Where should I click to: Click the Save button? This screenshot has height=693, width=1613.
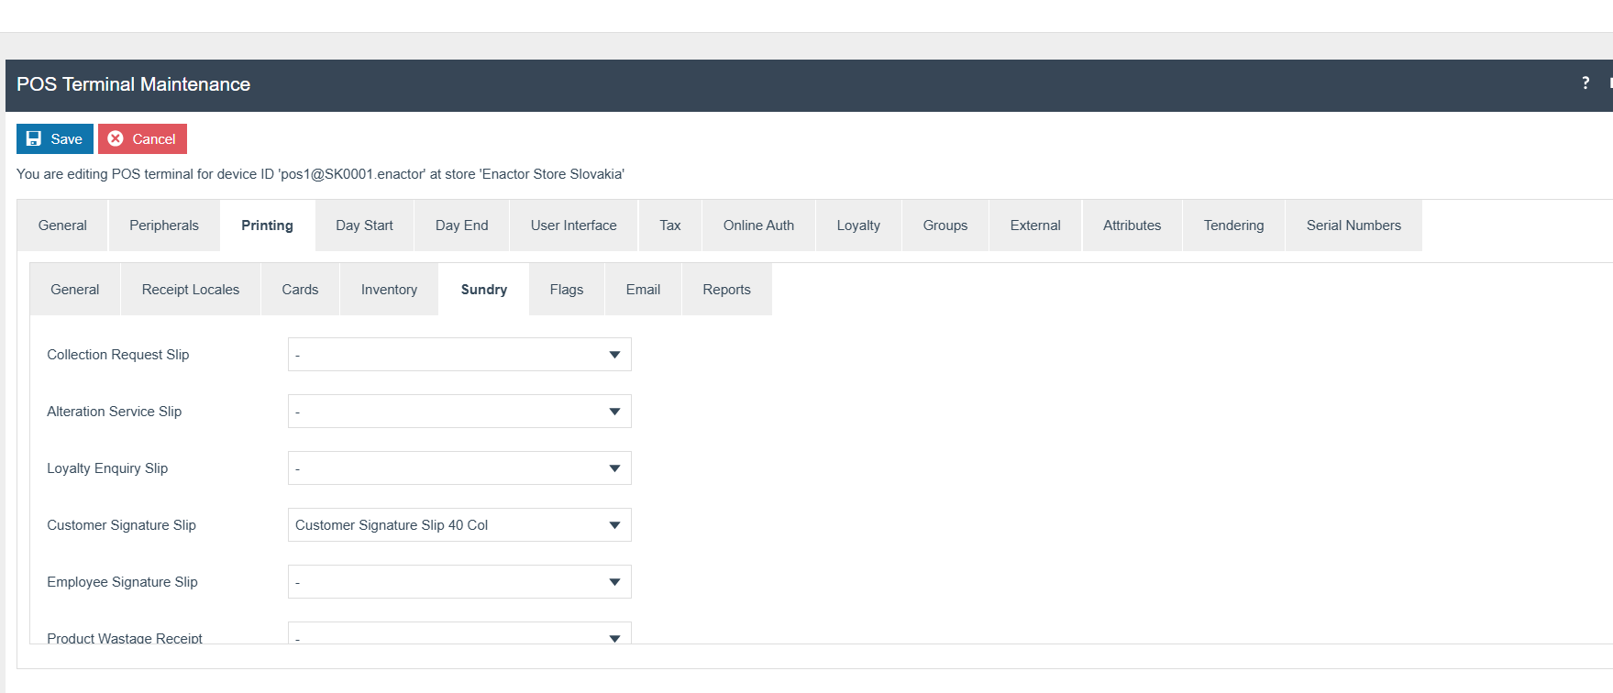pyautogui.click(x=55, y=139)
